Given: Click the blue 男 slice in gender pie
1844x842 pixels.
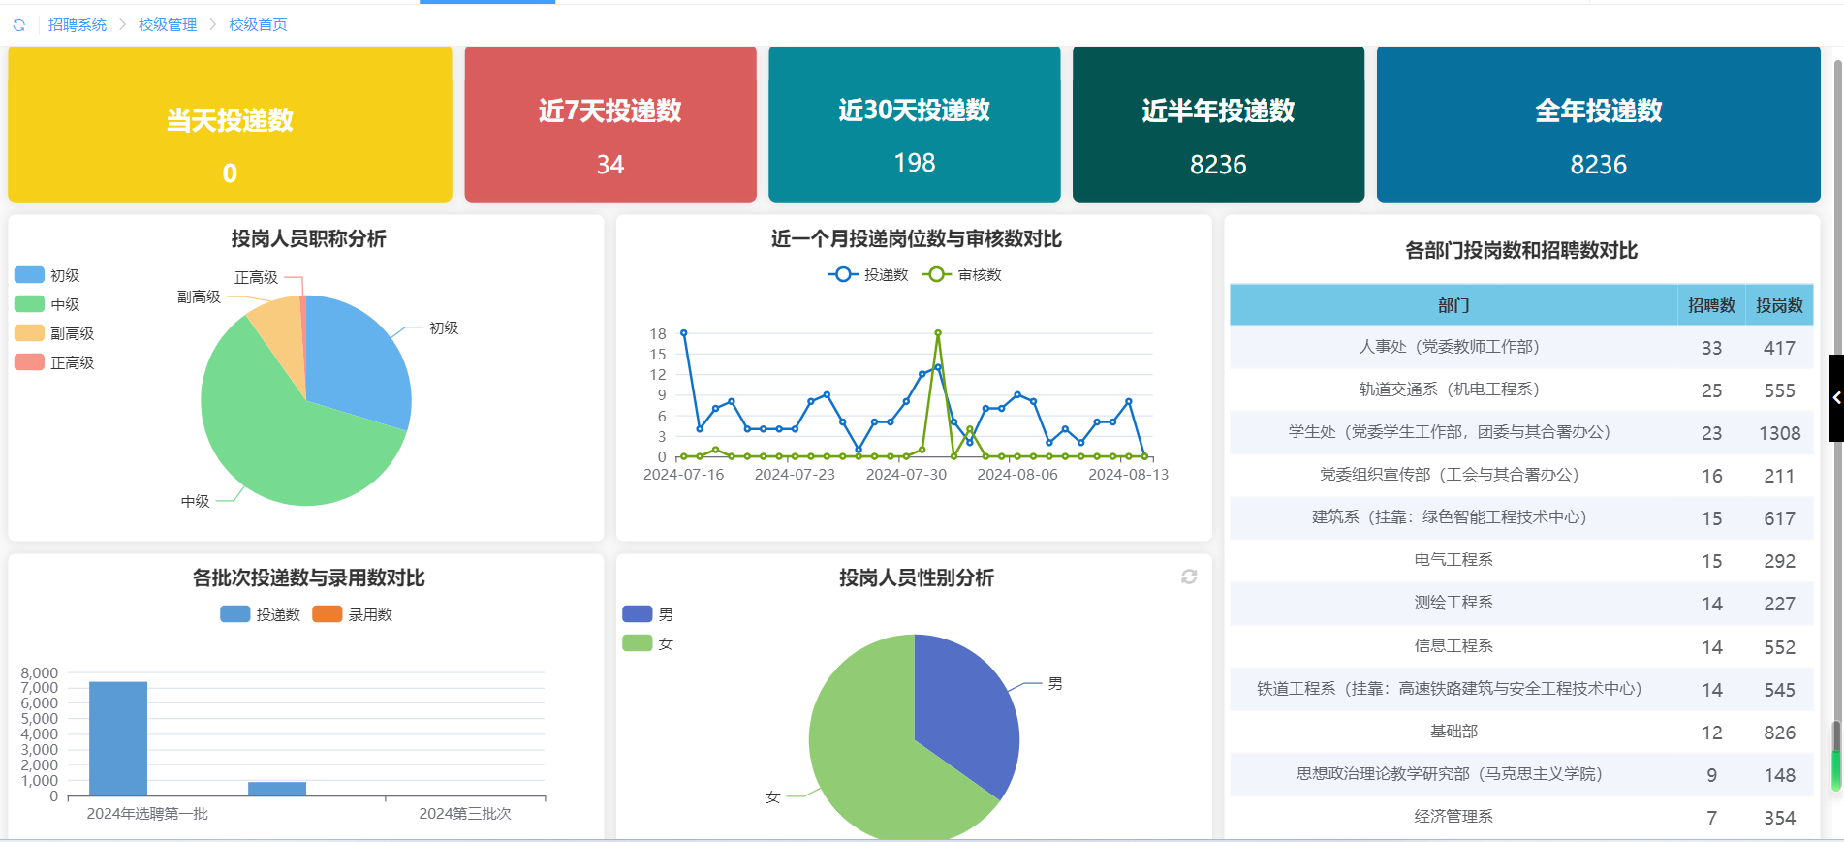Looking at the screenshot, I should pos(964,712).
